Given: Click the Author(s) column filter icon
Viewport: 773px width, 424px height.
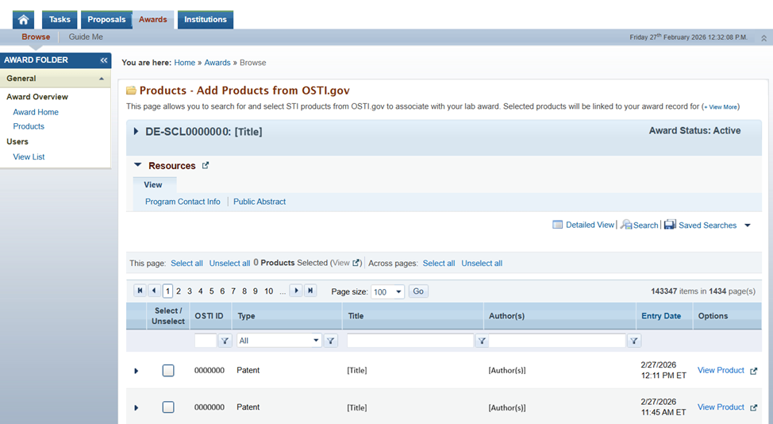Looking at the screenshot, I should pyautogui.click(x=633, y=341).
